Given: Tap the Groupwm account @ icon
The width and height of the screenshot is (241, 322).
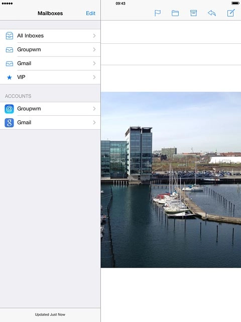Looking at the screenshot, I should pos(9,109).
